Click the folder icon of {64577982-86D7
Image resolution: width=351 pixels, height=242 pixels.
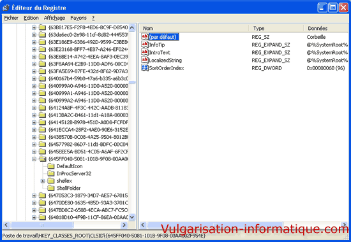tap(42, 145)
